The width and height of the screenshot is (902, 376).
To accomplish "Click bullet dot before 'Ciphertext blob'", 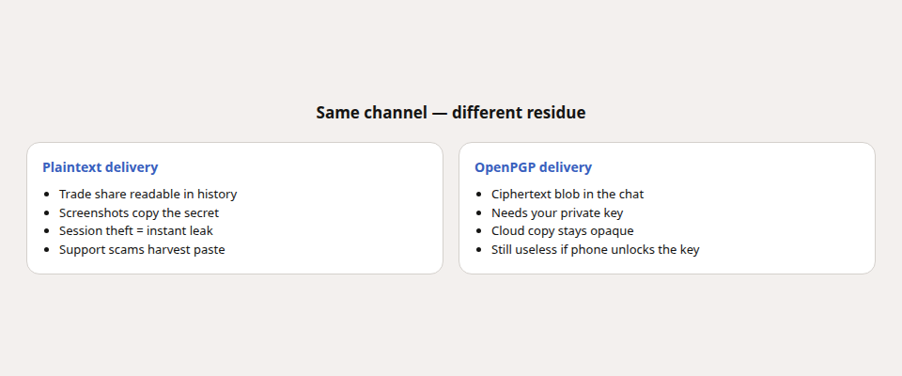I will (x=479, y=195).
